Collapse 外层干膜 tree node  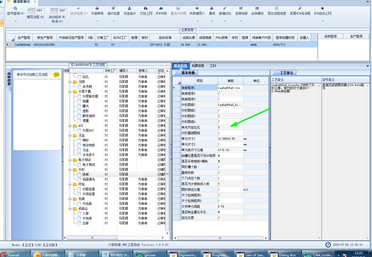70,92
